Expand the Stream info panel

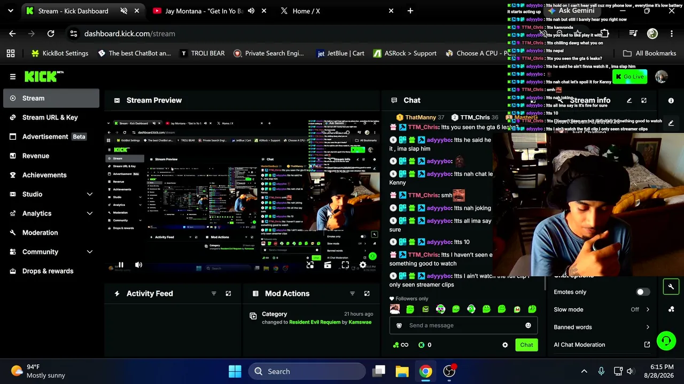pyautogui.click(x=644, y=100)
